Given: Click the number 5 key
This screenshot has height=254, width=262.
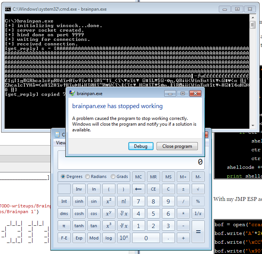Looking at the screenshot, I should pos(153,214).
